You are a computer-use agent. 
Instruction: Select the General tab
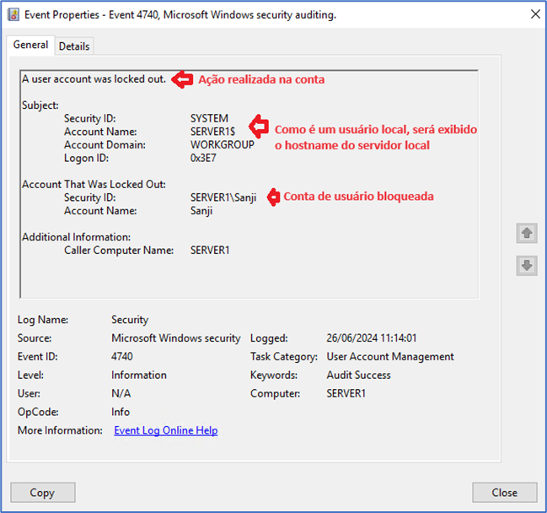[x=30, y=46]
